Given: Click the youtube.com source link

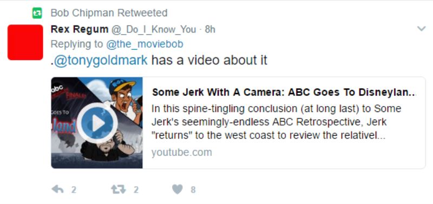Looking at the screenshot, I should 182,153.
